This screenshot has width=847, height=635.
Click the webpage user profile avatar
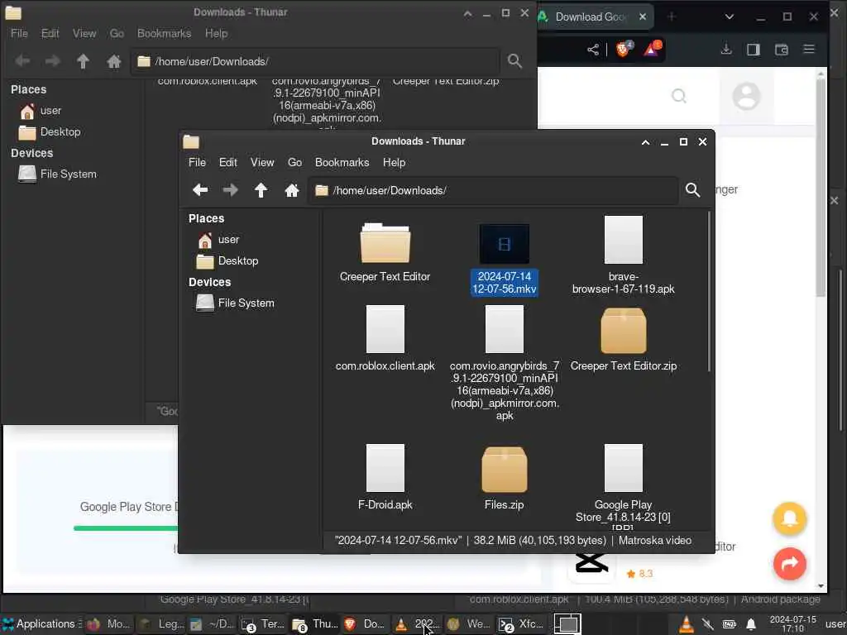pos(746,96)
